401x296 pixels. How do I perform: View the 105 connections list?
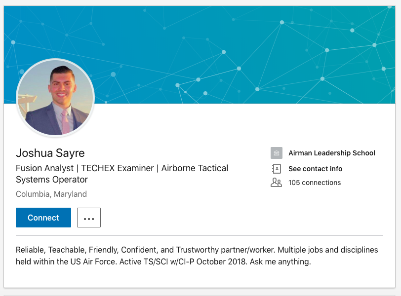point(315,183)
